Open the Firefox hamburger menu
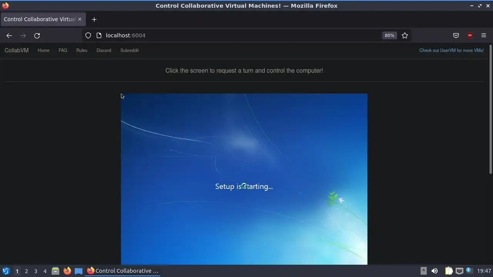Image resolution: width=493 pixels, height=277 pixels. (x=484, y=35)
